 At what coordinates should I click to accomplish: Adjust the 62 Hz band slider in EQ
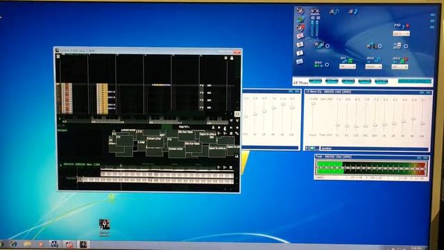pos(347,126)
